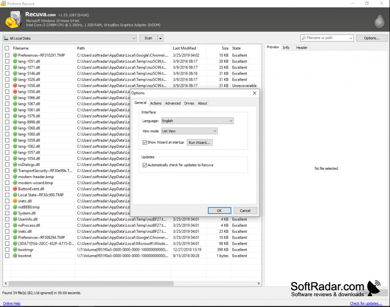Expand the Filename or path filter dropdown
This screenshot has width=390, height=307.
tap(351, 38)
